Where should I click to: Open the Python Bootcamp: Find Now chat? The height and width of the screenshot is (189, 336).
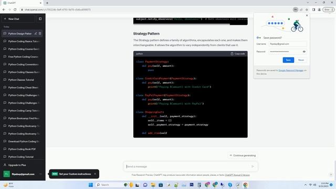(x=22, y=118)
